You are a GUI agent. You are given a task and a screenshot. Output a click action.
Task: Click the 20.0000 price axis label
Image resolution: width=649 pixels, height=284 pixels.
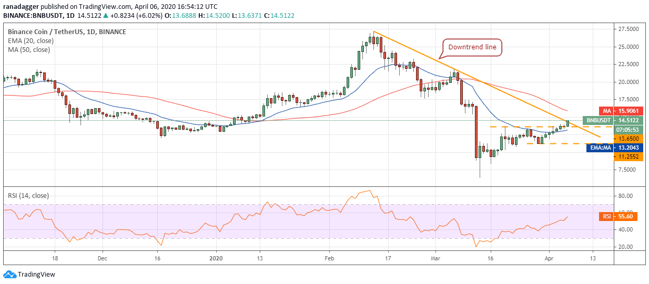tap(629, 82)
